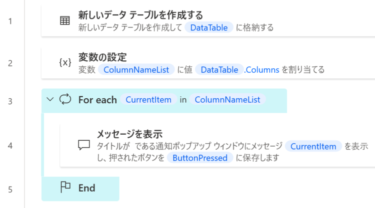375x208 pixels.
Task: Click the DataTable chip in the variable assignment
Action: 219,70
